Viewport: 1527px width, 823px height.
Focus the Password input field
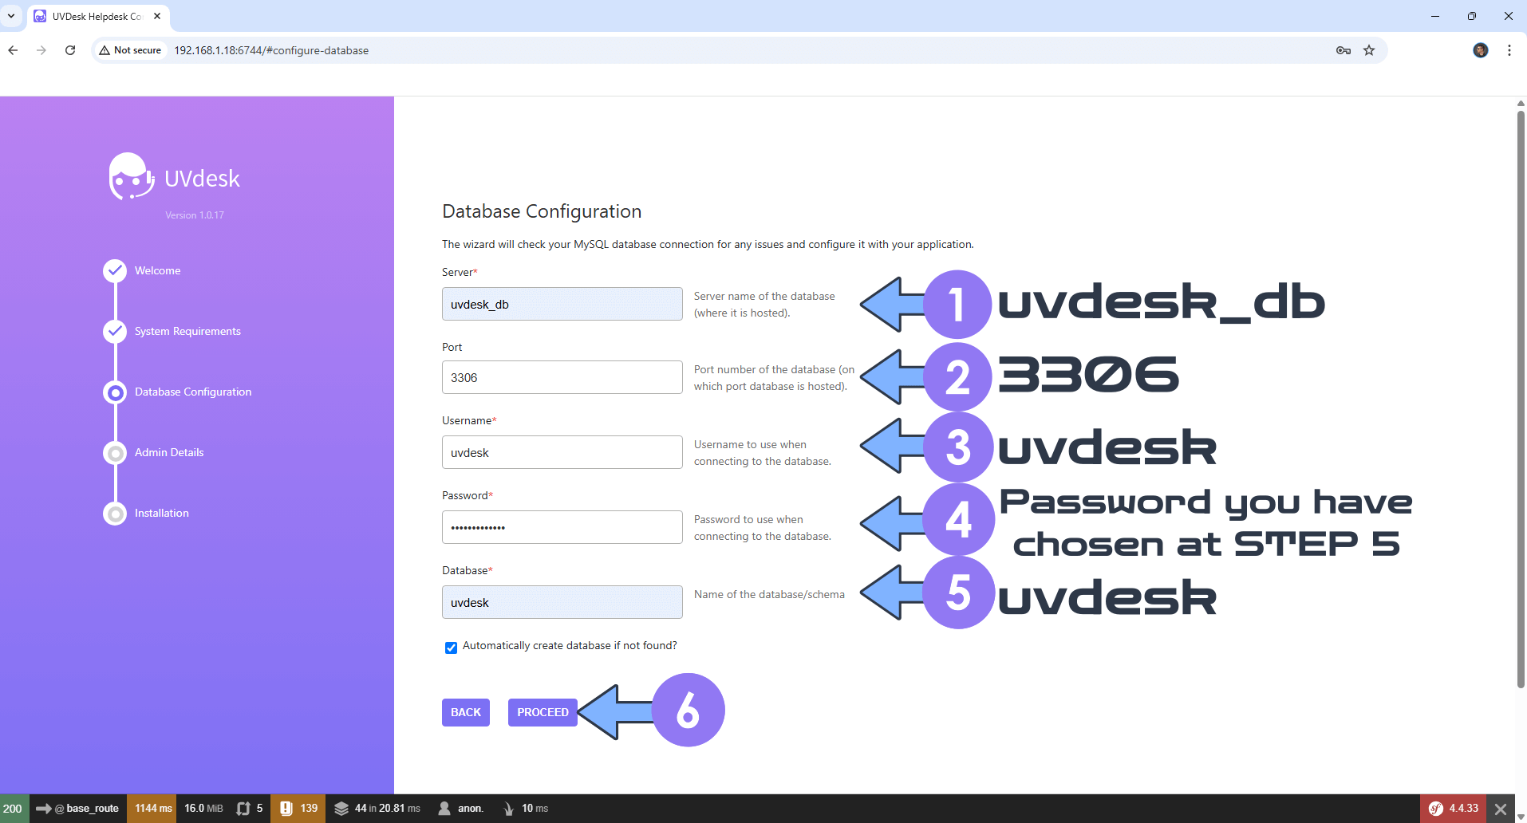(x=562, y=527)
